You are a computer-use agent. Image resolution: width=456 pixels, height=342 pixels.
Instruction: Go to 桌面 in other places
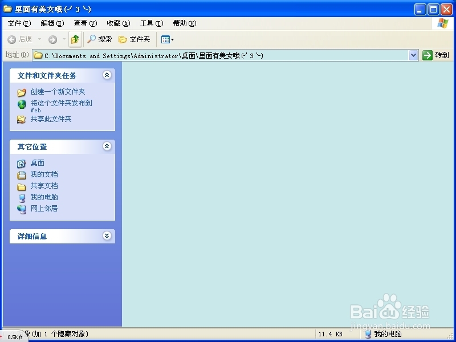[38, 163]
